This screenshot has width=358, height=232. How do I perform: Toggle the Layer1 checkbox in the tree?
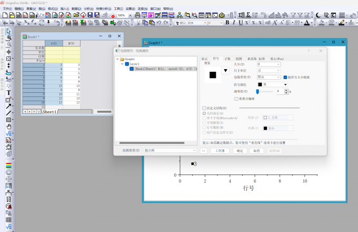point(127,64)
